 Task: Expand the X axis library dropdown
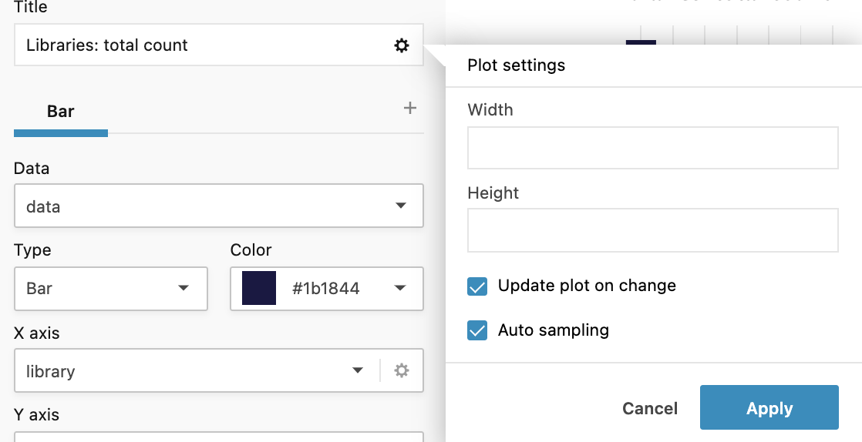coord(358,371)
